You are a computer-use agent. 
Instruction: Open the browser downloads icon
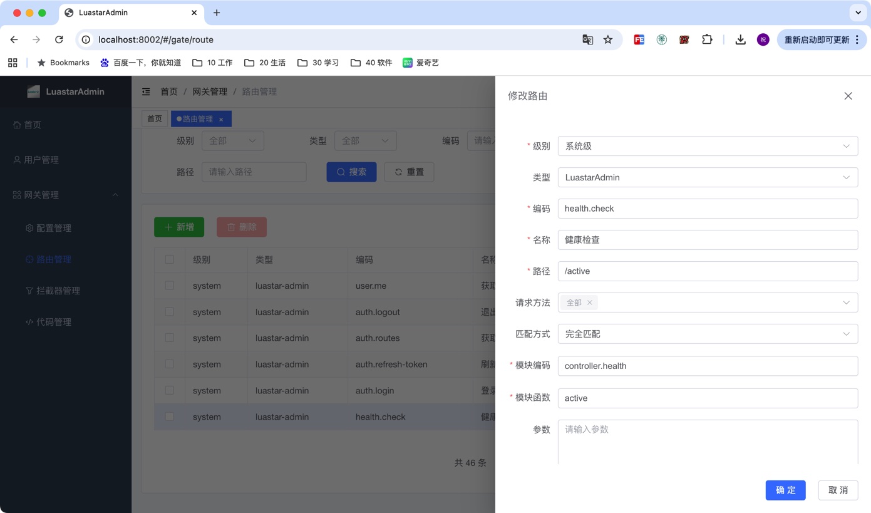pyautogui.click(x=740, y=39)
